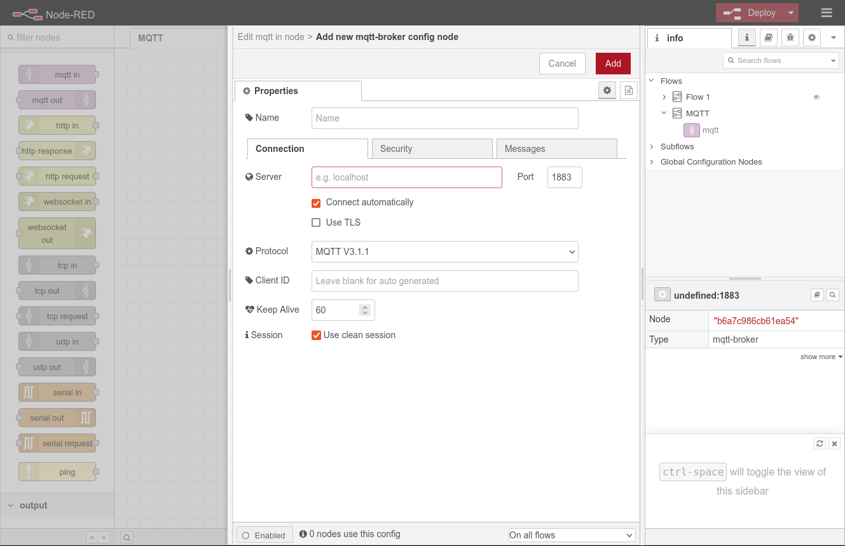Select the mqtt node in outline tree
845x546 pixels.
pos(711,130)
